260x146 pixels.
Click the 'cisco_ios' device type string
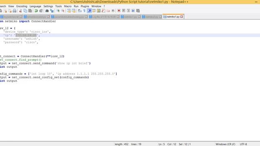coord(39,32)
